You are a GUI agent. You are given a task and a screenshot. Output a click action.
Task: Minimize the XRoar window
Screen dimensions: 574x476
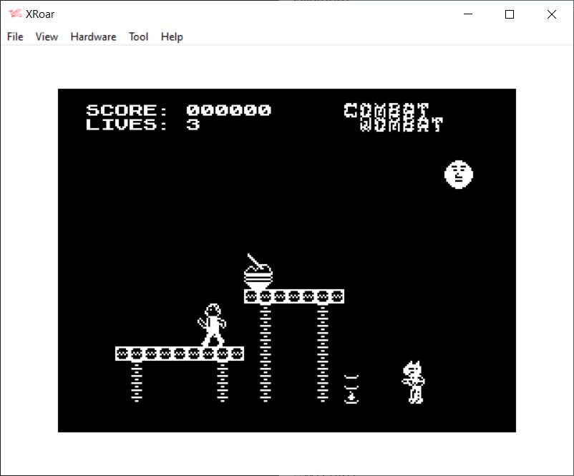click(x=469, y=14)
